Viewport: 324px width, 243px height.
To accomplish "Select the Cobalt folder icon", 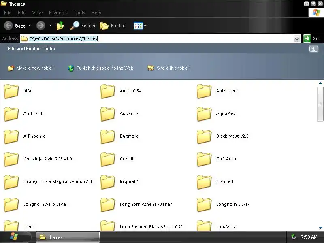I will coord(108,159).
